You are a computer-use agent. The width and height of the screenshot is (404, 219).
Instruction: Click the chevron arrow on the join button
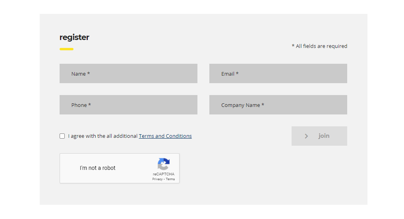click(x=306, y=136)
